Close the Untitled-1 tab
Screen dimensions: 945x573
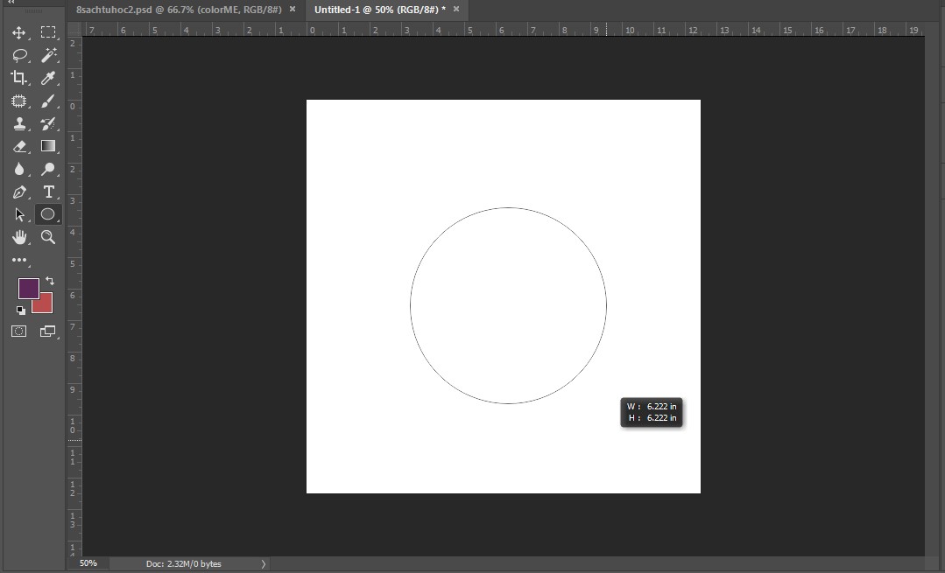[x=456, y=9]
